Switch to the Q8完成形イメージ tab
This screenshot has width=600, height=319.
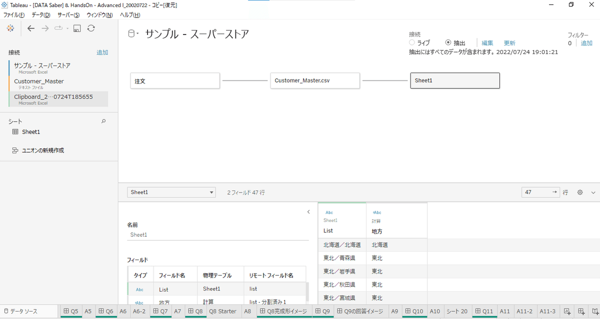tap(285, 311)
